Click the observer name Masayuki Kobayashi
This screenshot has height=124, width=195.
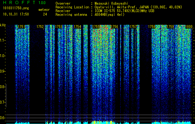[x=111, y=3]
